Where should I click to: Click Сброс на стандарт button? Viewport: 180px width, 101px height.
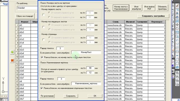(25, 16)
